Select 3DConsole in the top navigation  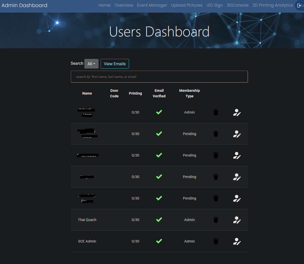tap(237, 5)
